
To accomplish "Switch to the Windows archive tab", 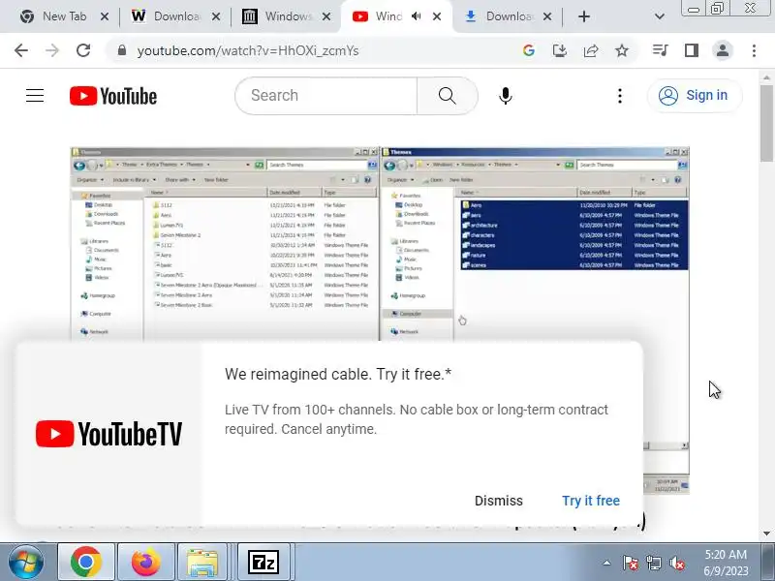I will pos(287,16).
